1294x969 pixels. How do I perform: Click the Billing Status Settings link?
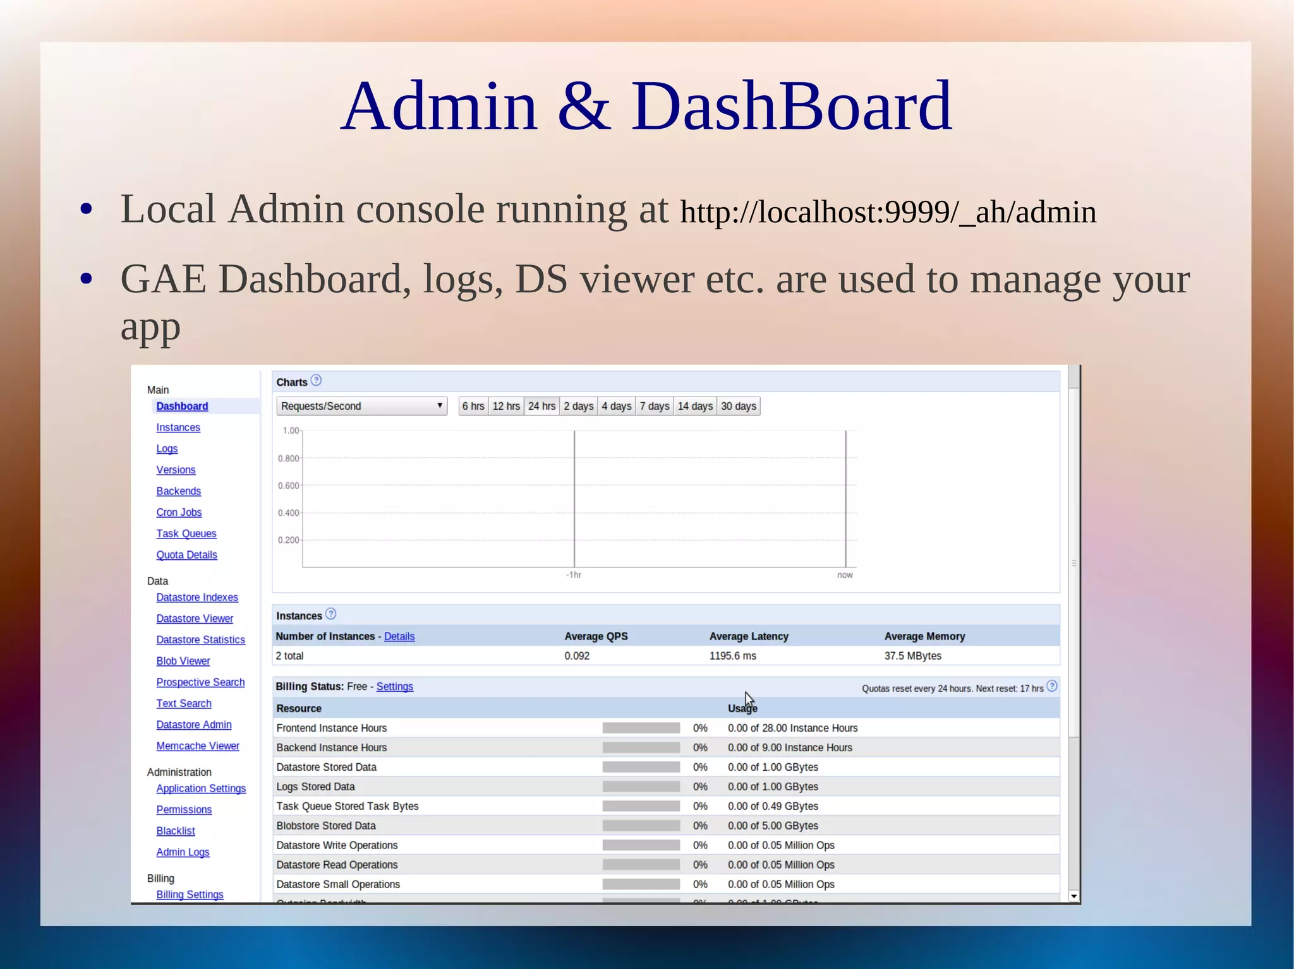click(395, 687)
